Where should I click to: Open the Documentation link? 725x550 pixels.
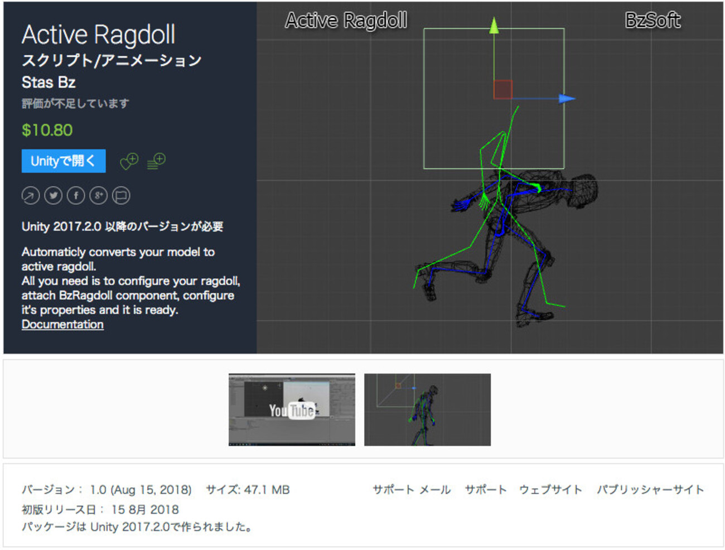tap(62, 325)
